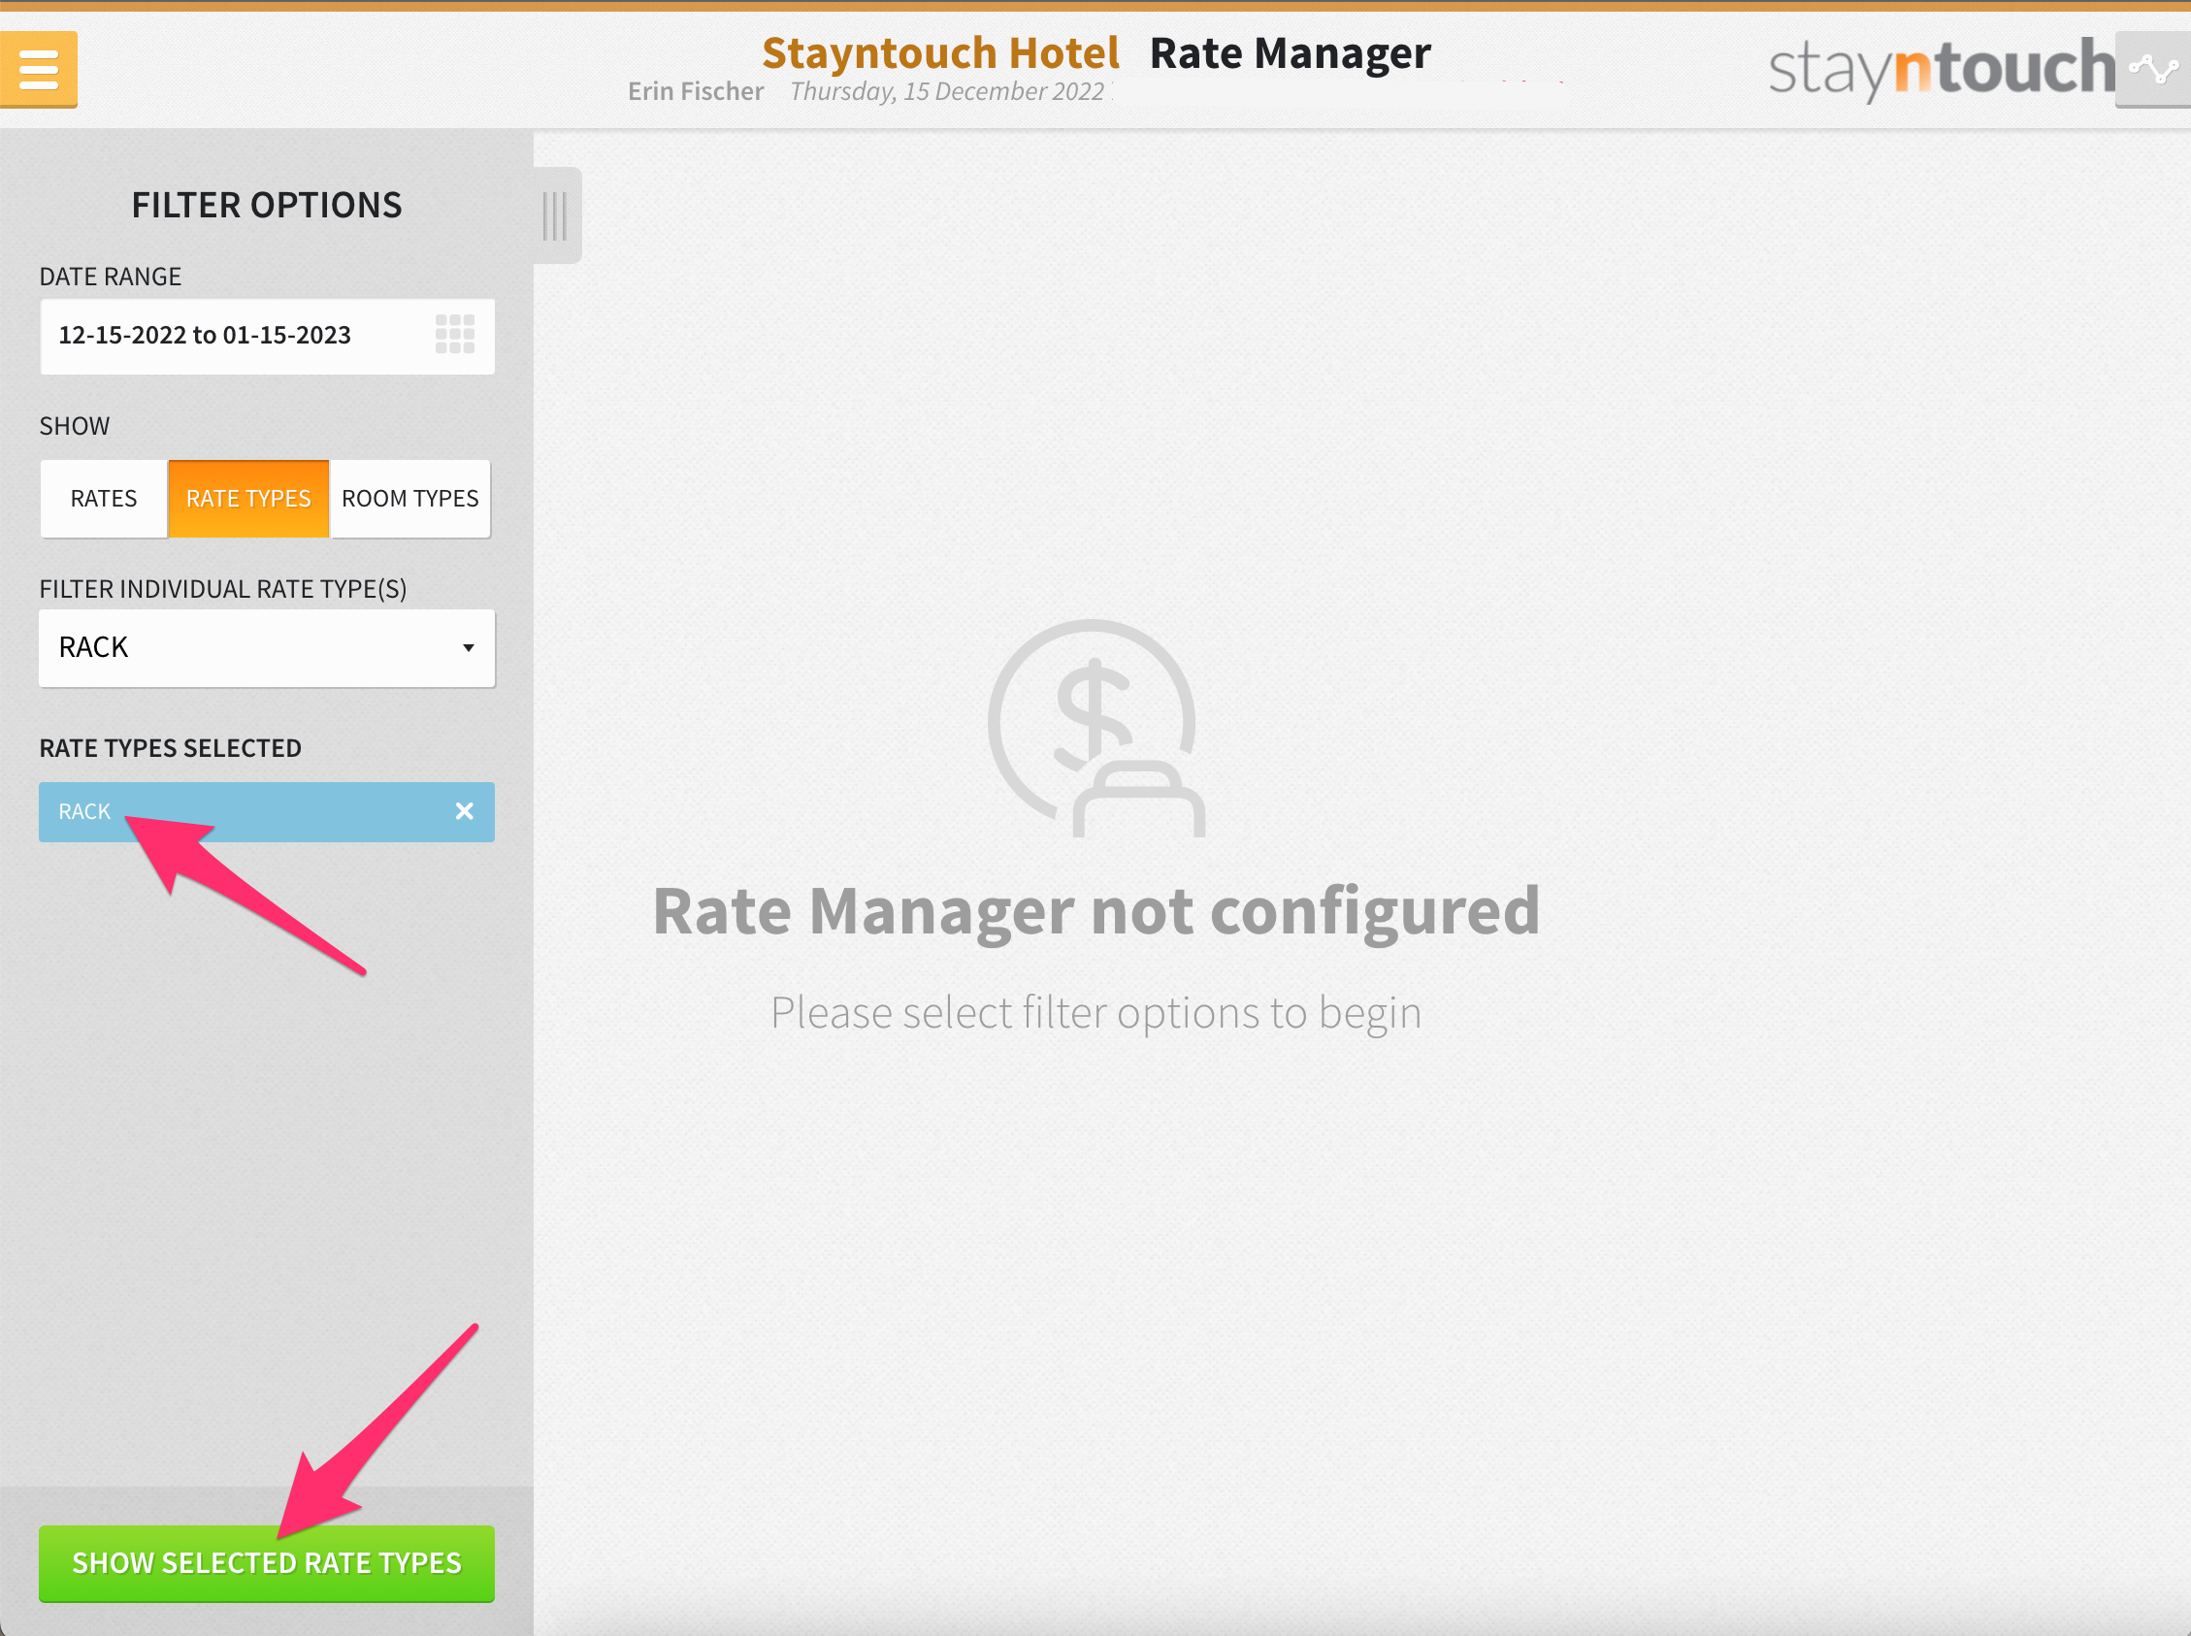Click the stayntouch logo
Image resolution: width=2191 pixels, height=1636 pixels.
tap(1941, 68)
